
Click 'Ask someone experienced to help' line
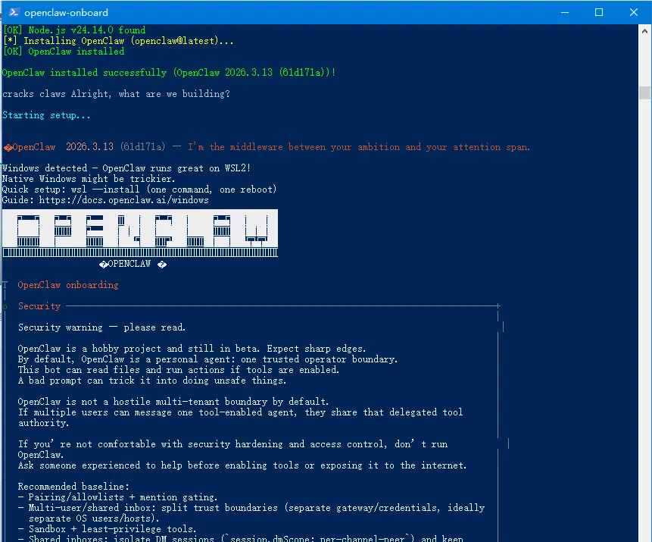tap(242, 465)
